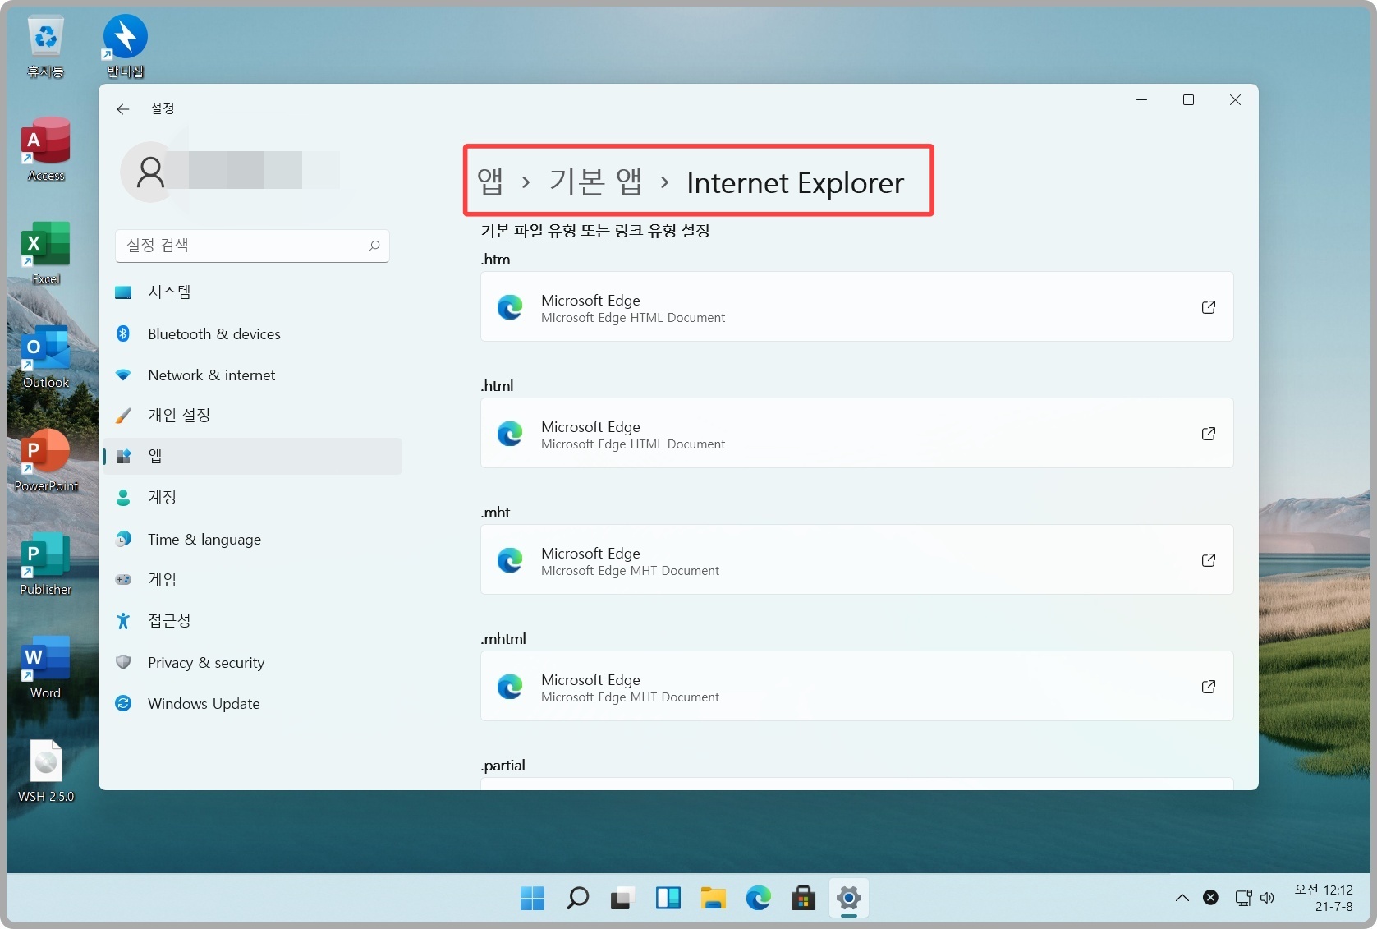Change default app for .mhtml
Image resolution: width=1377 pixels, height=929 pixels.
[x=856, y=686]
